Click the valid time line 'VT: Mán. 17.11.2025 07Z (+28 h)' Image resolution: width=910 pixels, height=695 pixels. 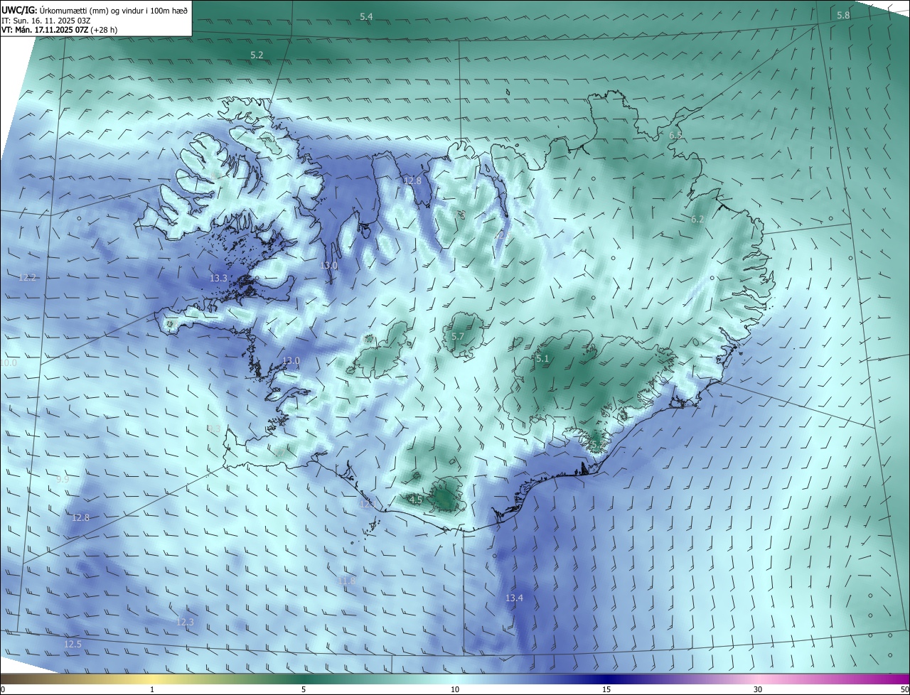pyautogui.click(x=60, y=30)
